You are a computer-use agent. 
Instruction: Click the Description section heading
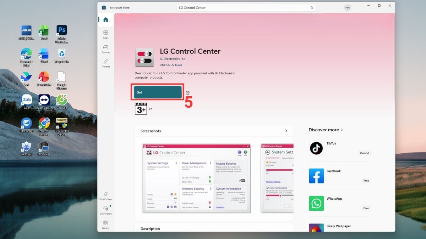[x=150, y=229]
